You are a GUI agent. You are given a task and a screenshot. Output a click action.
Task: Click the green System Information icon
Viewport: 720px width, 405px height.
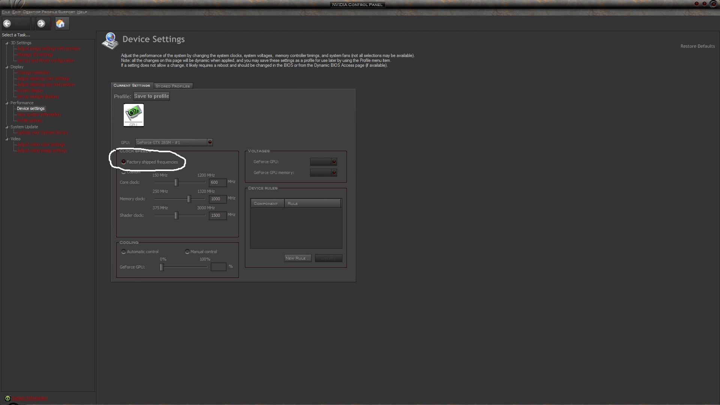pyautogui.click(x=7, y=398)
